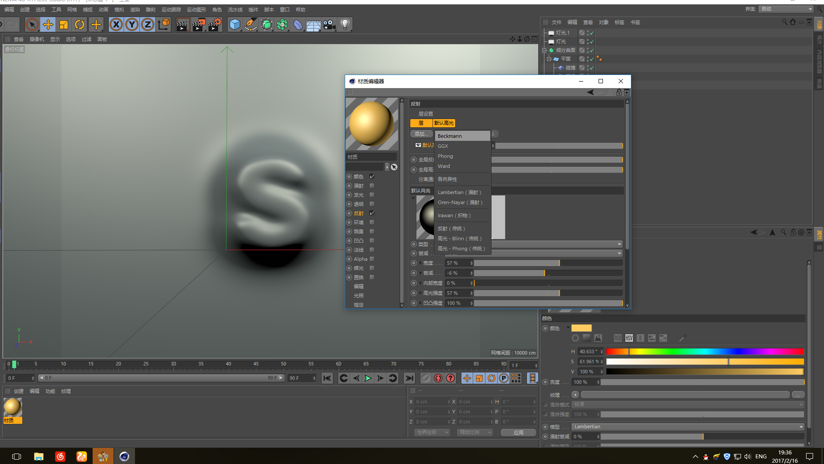Enable the 辉光 channel checkbox
Screen dimensions: 824x464
tap(372, 268)
